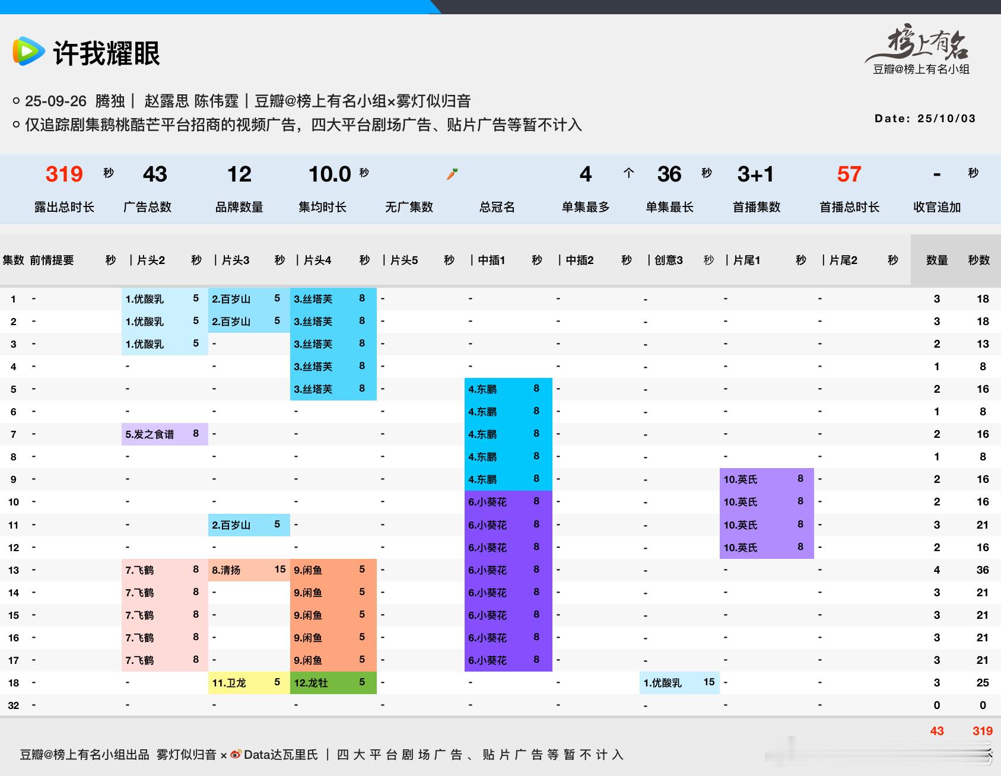Click the 广告总数 stat label
Image resolution: width=1001 pixels, height=776 pixels.
147,207
